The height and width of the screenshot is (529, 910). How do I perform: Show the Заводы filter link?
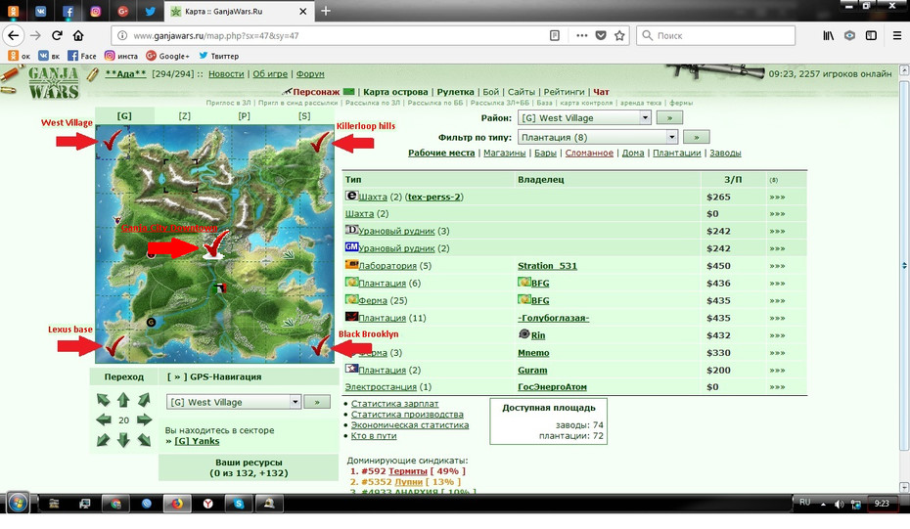coord(725,153)
